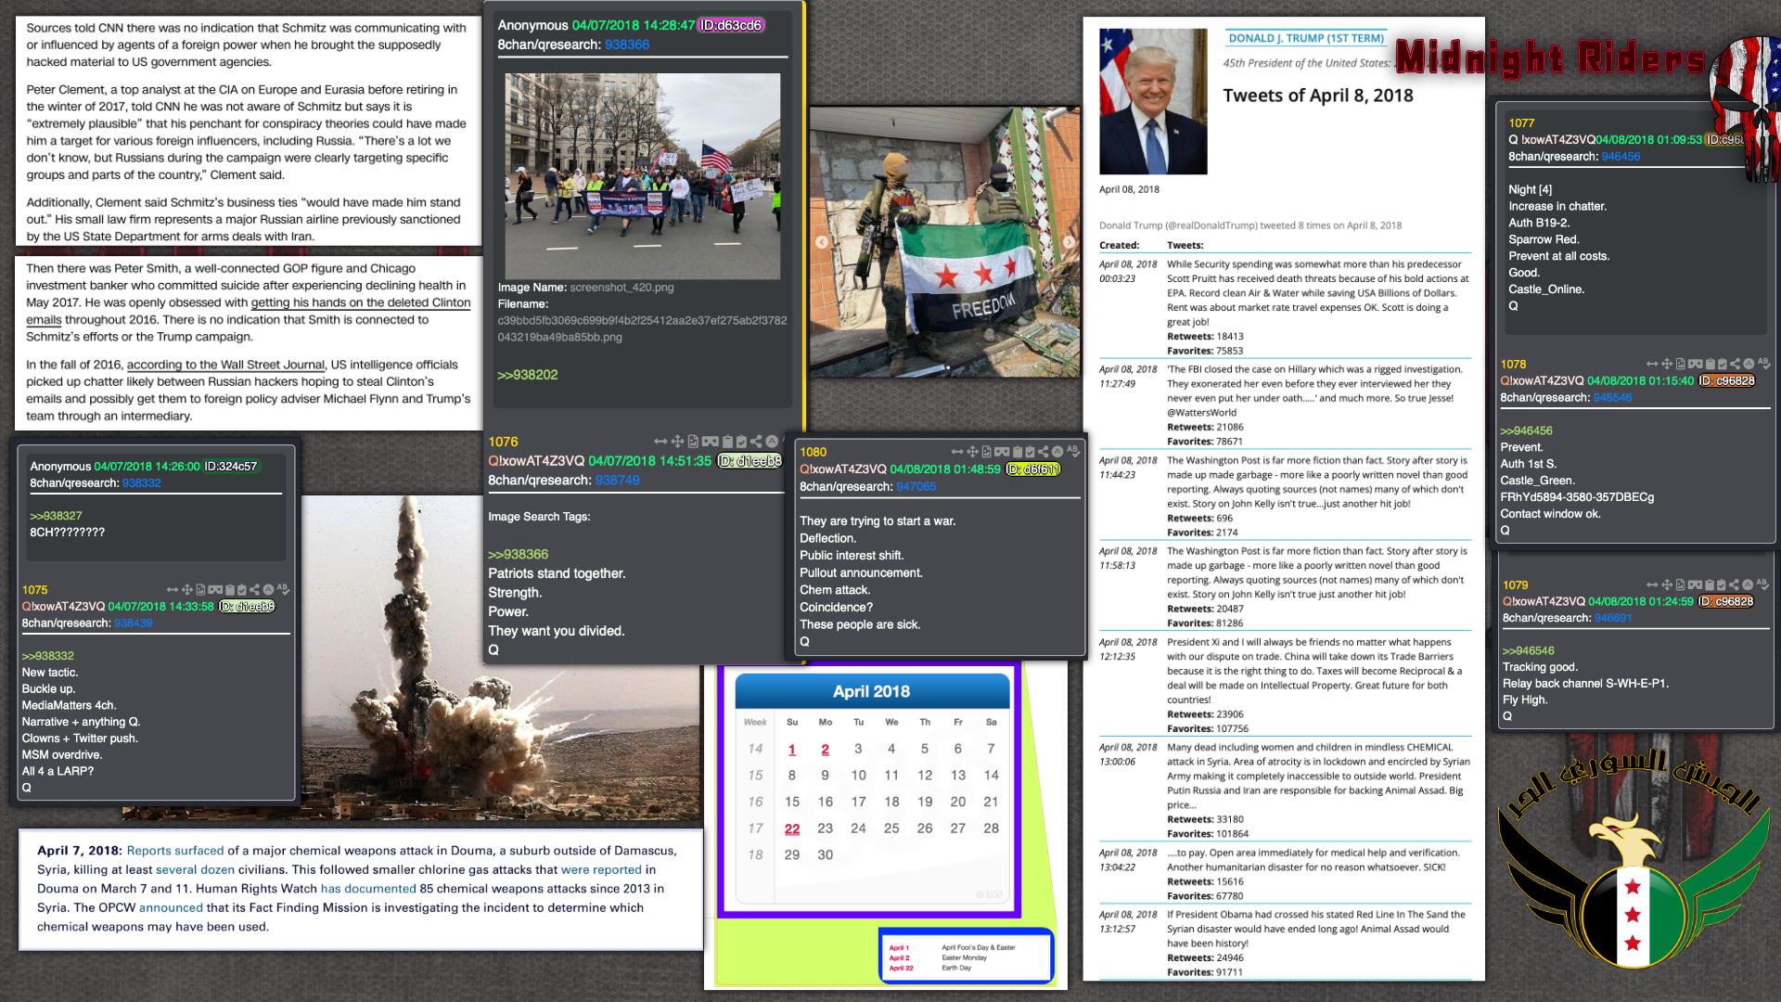Image resolution: width=1781 pixels, height=1002 pixels.
Task: Open post link 938749 in post 1076
Action: coord(618,481)
